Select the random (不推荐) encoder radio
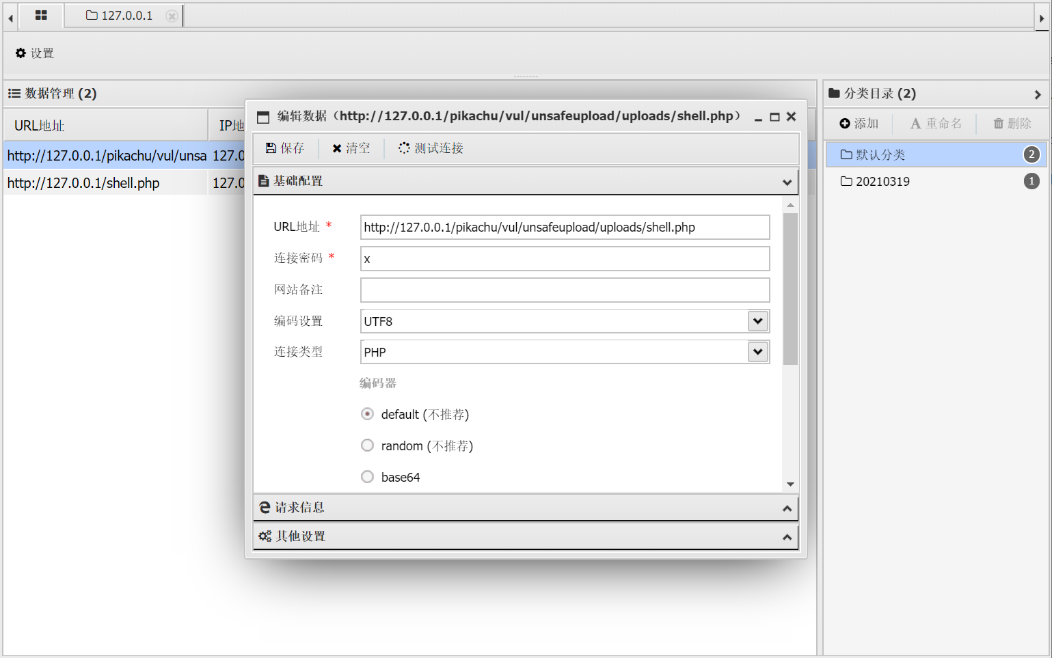Screen dimensions: 1052x658 [x=368, y=445]
